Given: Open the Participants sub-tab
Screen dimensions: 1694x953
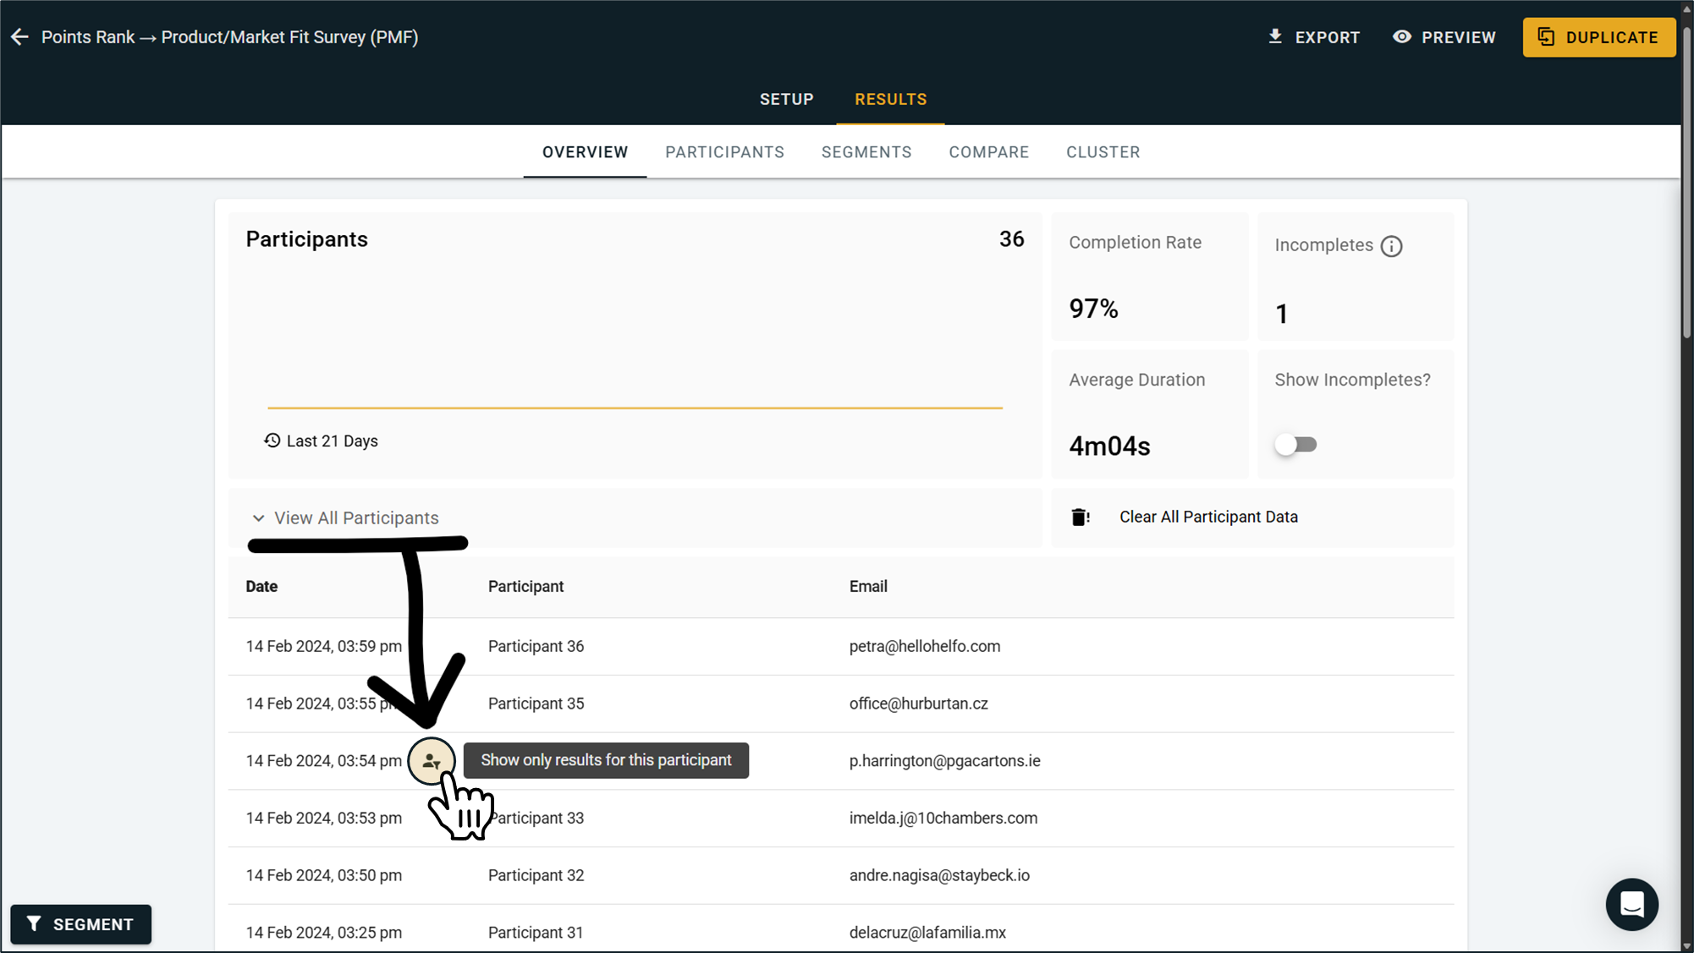Looking at the screenshot, I should click(724, 152).
